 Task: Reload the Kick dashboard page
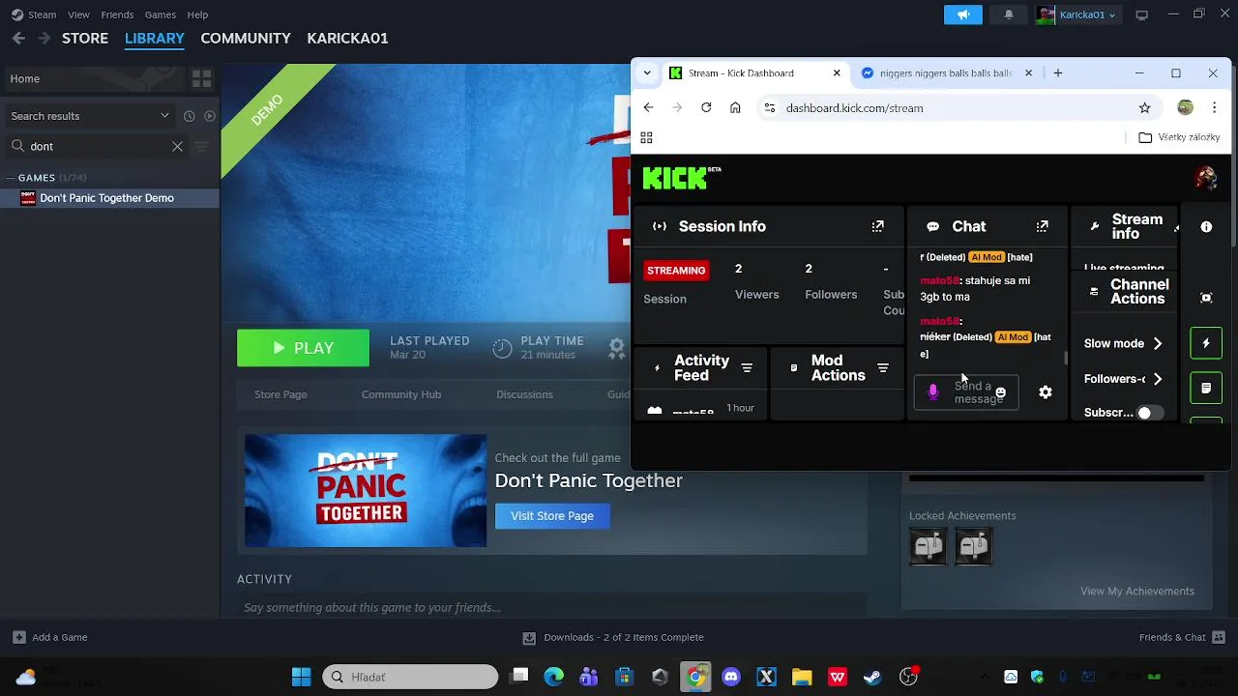(x=706, y=108)
